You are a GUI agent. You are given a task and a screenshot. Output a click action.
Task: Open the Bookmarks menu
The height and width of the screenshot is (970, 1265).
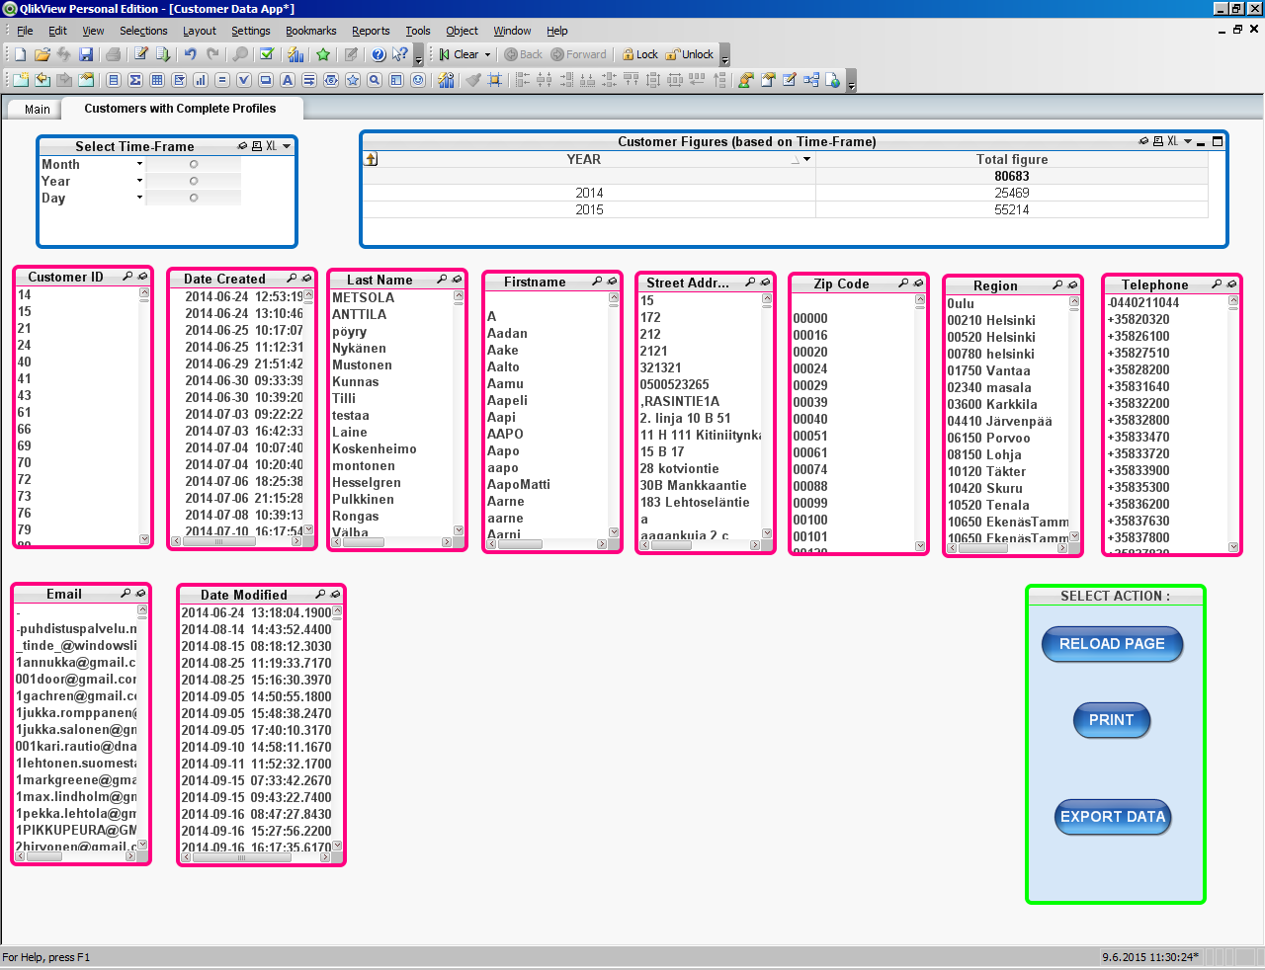310,31
